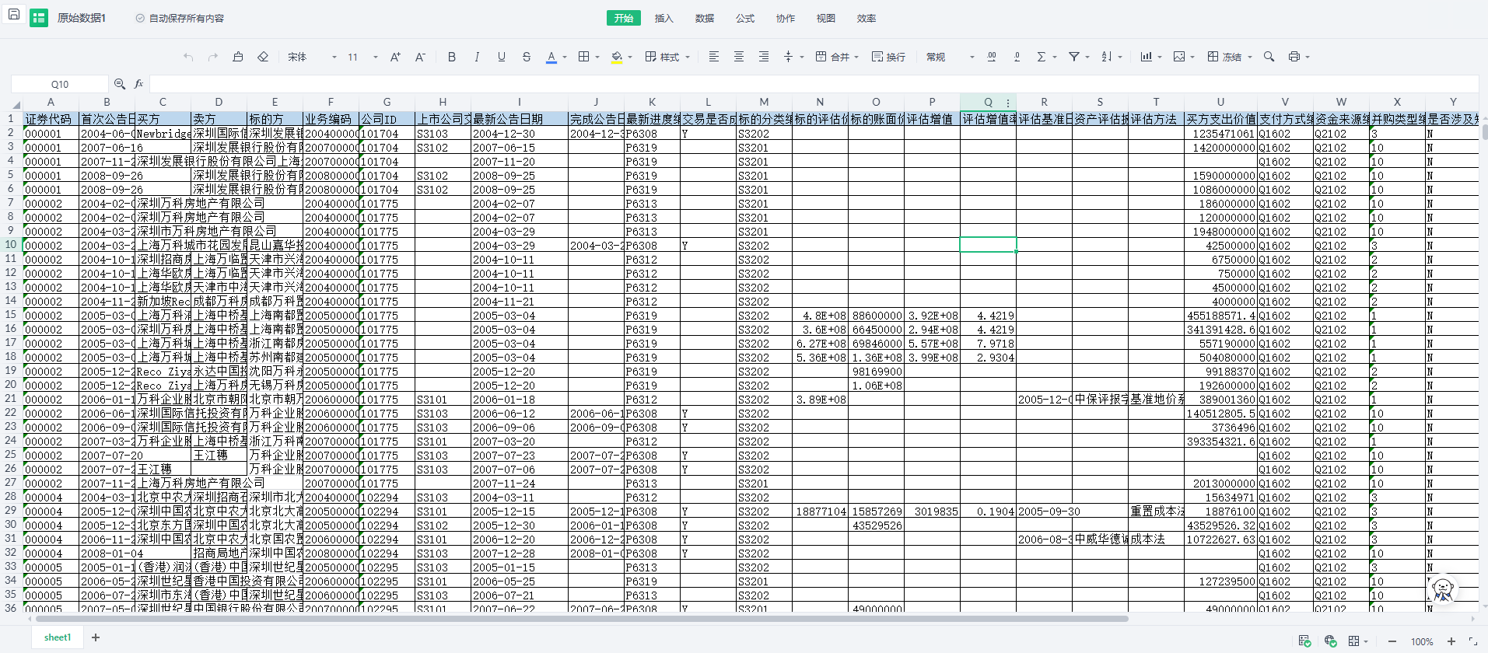The width and height of the screenshot is (1488, 653).
Task: Toggle italic formatting
Action: [477, 57]
